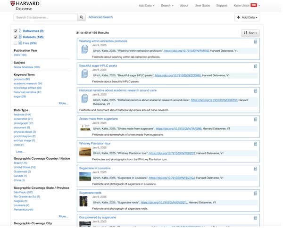
Task: Click the magnifying glass search button
Action: coord(82,17)
